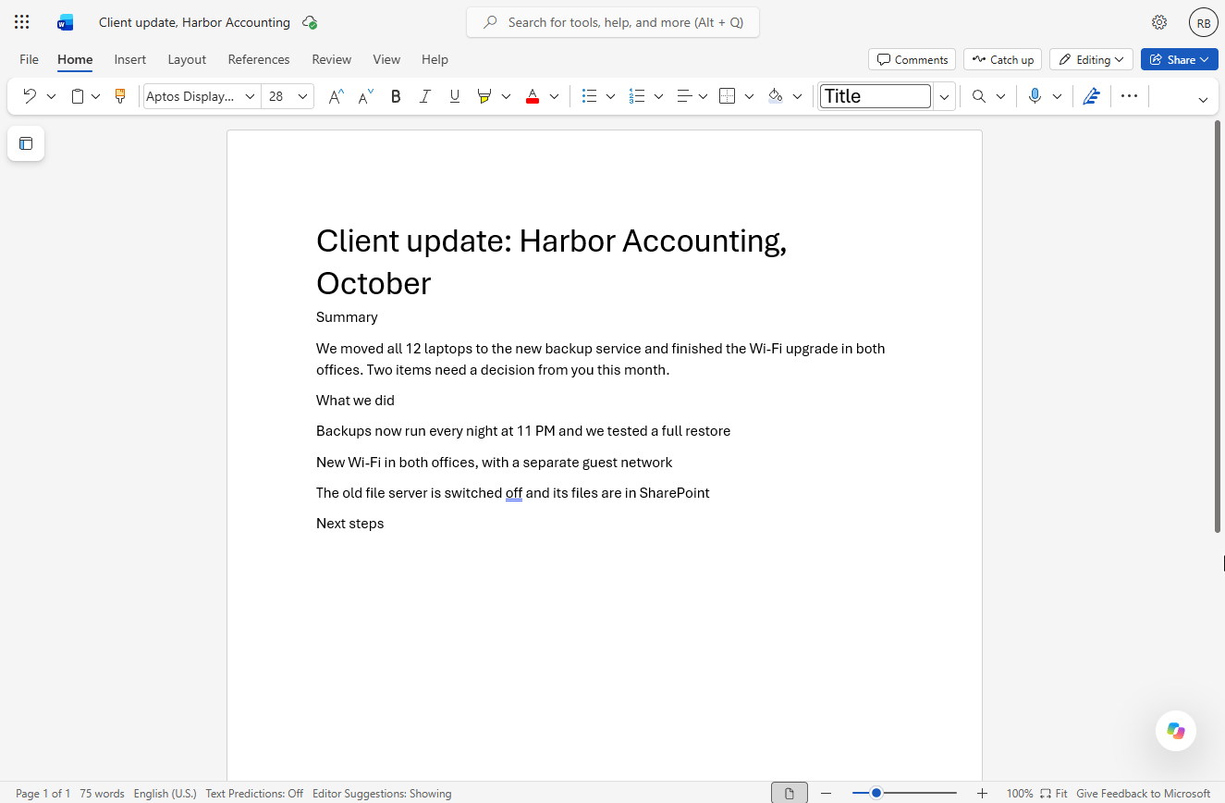Toggle bold formatting

point(396,96)
